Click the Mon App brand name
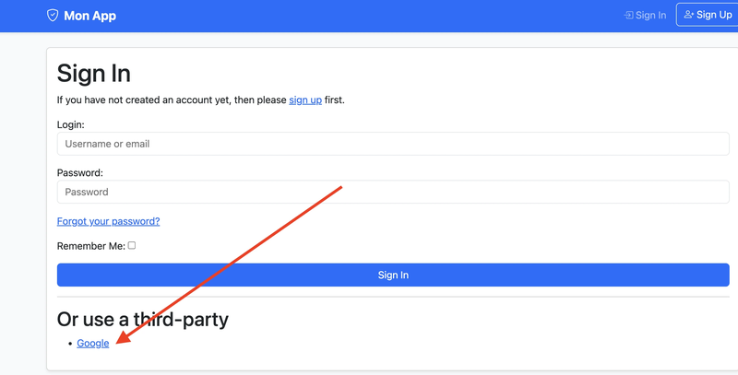The width and height of the screenshot is (738, 375). (89, 16)
